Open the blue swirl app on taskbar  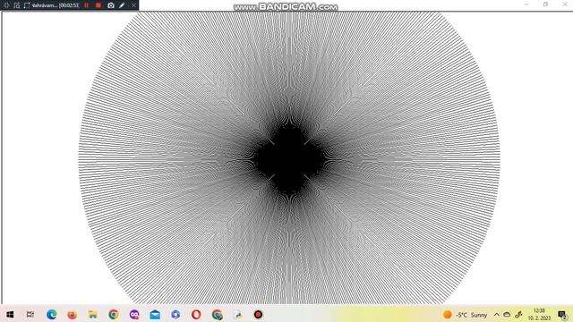(x=175, y=314)
